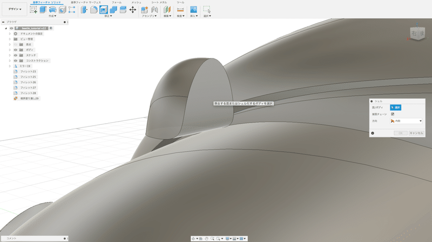Click the New Component assemble icon
432x242 pixels.
click(x=144, y=10)
